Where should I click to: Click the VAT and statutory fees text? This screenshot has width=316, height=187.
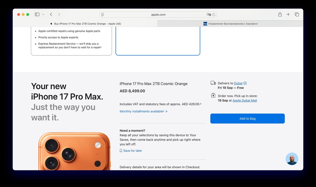(160, 104)
